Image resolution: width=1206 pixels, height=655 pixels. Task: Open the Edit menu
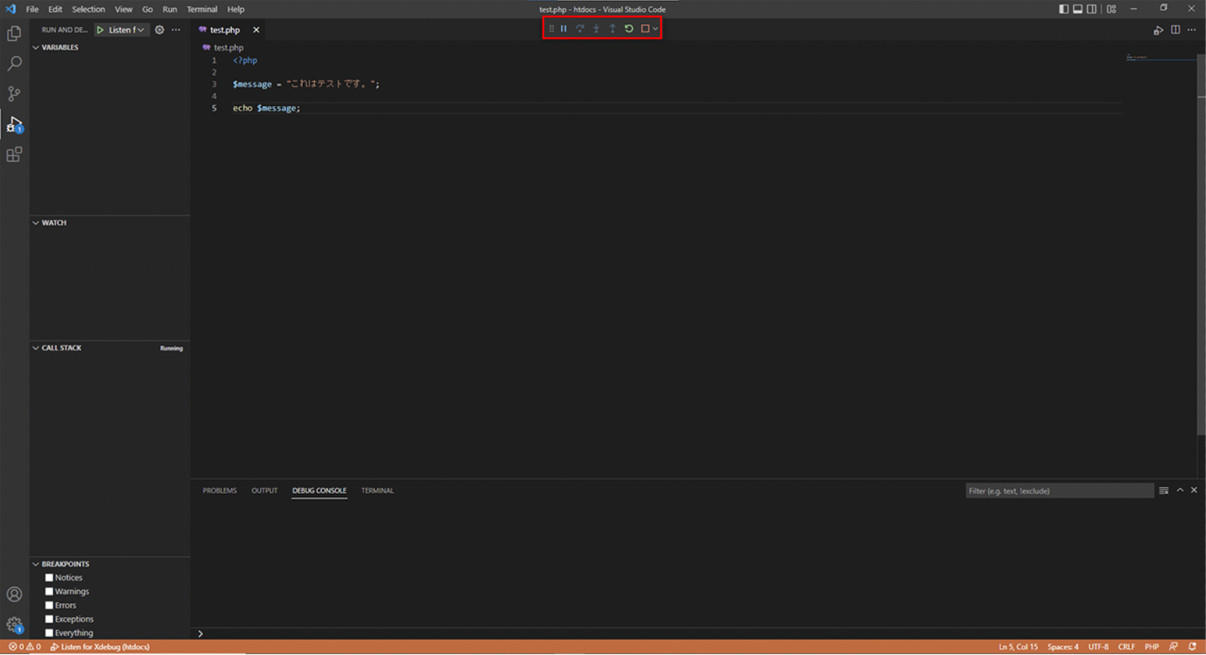(55, 9)
